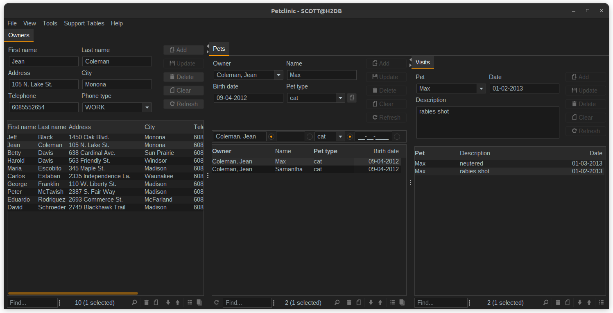Click the add-item icon beside Pet type combo
The height and width of the screenshot is (313, 613).
[x=352, y=98]
